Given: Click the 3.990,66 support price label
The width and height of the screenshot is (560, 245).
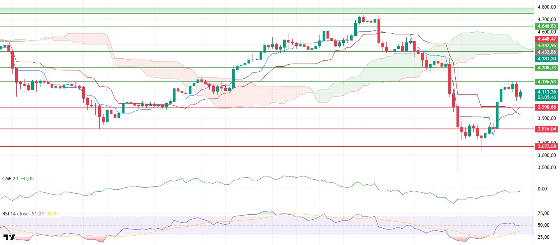Looking at the screenshot, I should [x=547, y=107].
